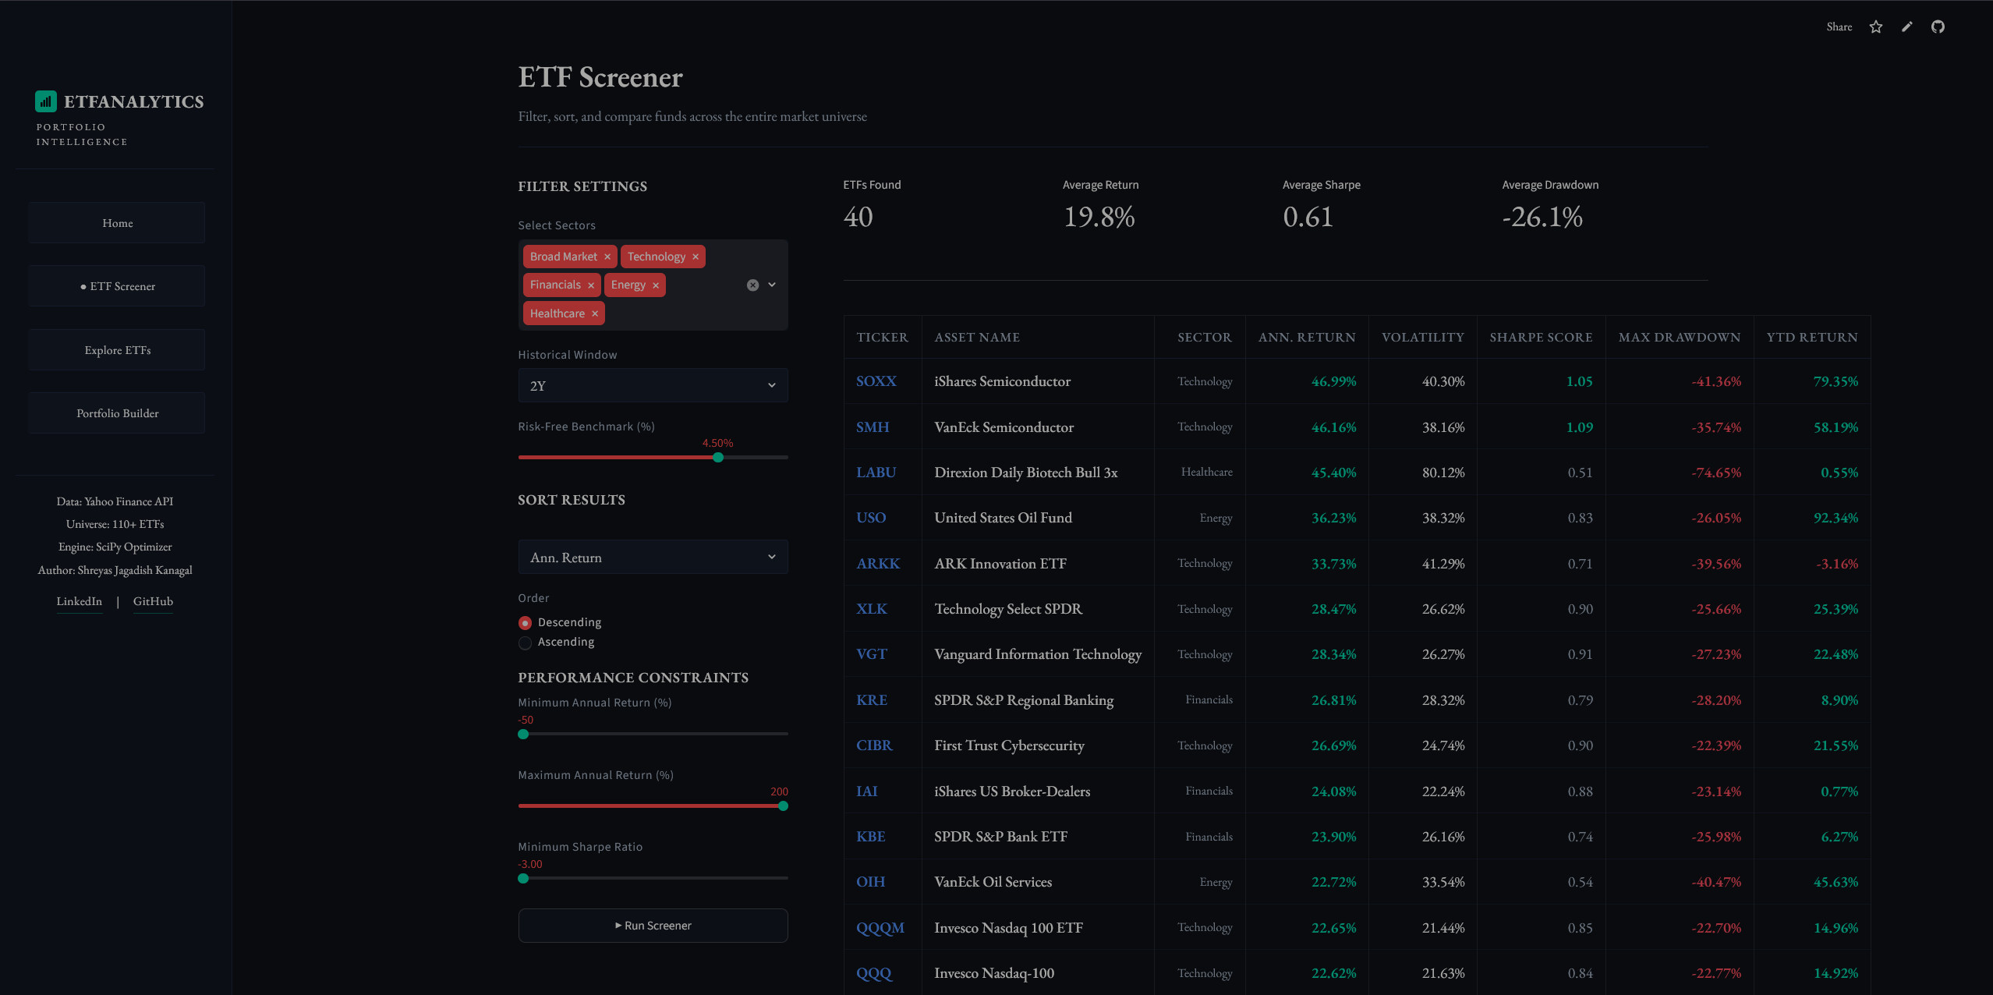
Task: Open the LABU ticker link
Action: [876, 473]
